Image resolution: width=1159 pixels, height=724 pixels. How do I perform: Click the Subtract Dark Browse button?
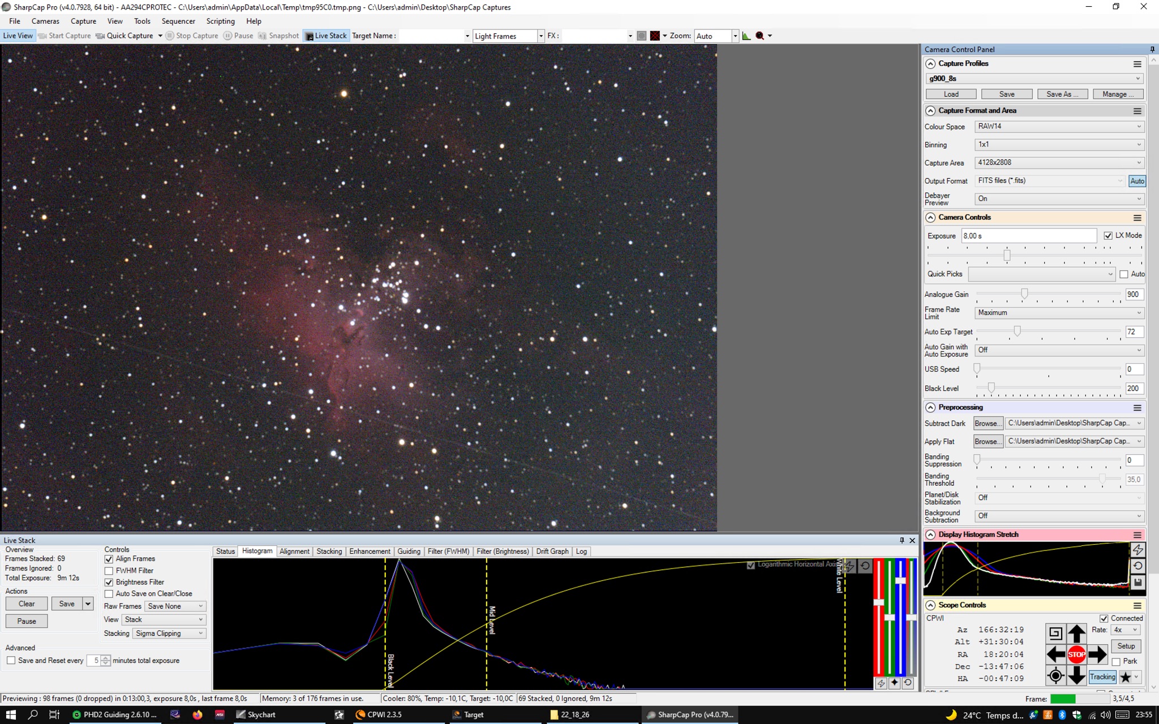tap(988, 424)
